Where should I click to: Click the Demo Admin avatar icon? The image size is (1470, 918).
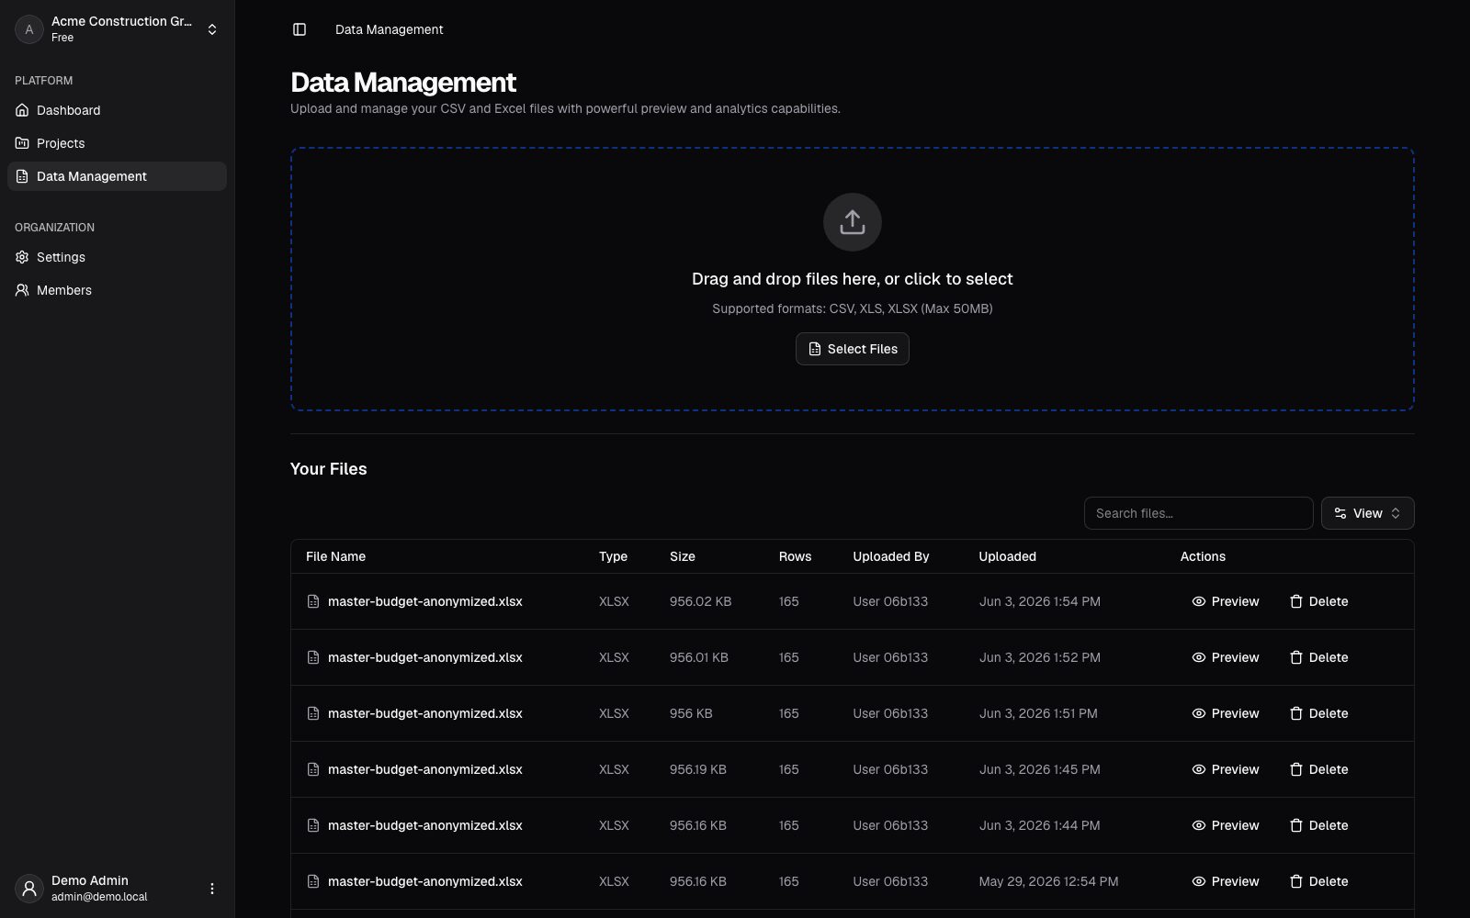[29, 889]
